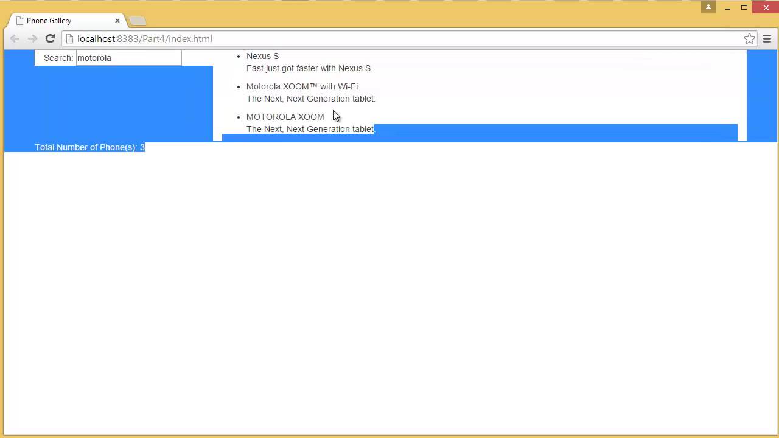Click the Search field containing motorola
779x438 pixels.
pyautogui.click(x=128, y=58)
